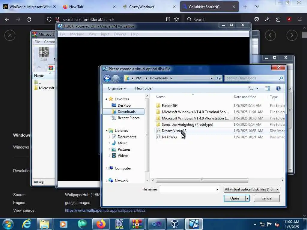Click the Cancel button
Viewport: 307px width, 230px height.
click(267, 198)
